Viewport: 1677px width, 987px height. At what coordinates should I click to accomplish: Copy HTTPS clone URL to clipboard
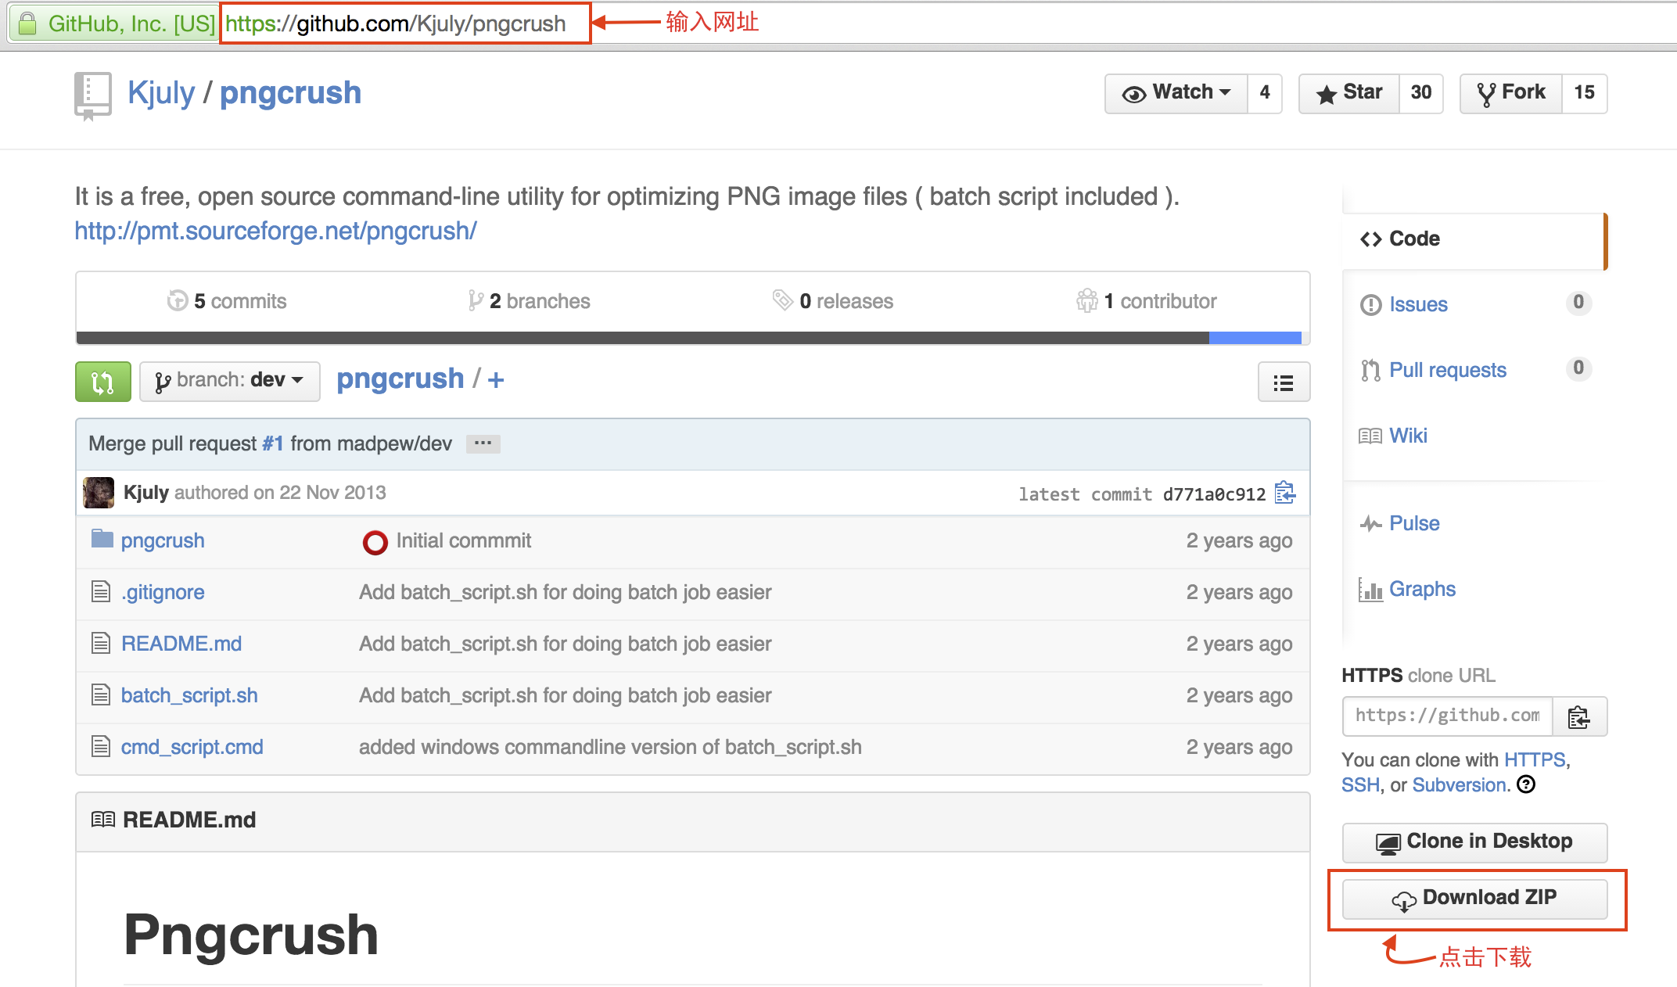pyautogui.click(x=1579, y=716)
